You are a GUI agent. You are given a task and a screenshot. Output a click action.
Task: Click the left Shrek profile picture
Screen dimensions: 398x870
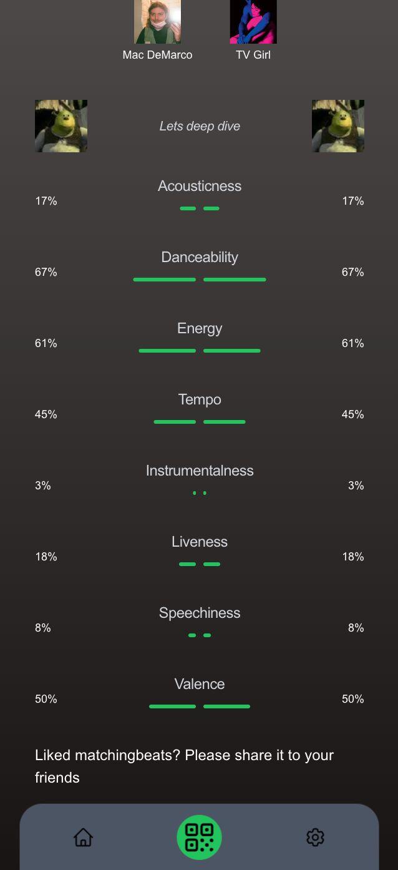(61, 126)
